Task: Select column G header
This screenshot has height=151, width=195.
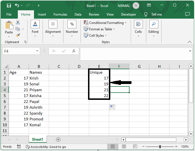Action: tap(139, 66)
